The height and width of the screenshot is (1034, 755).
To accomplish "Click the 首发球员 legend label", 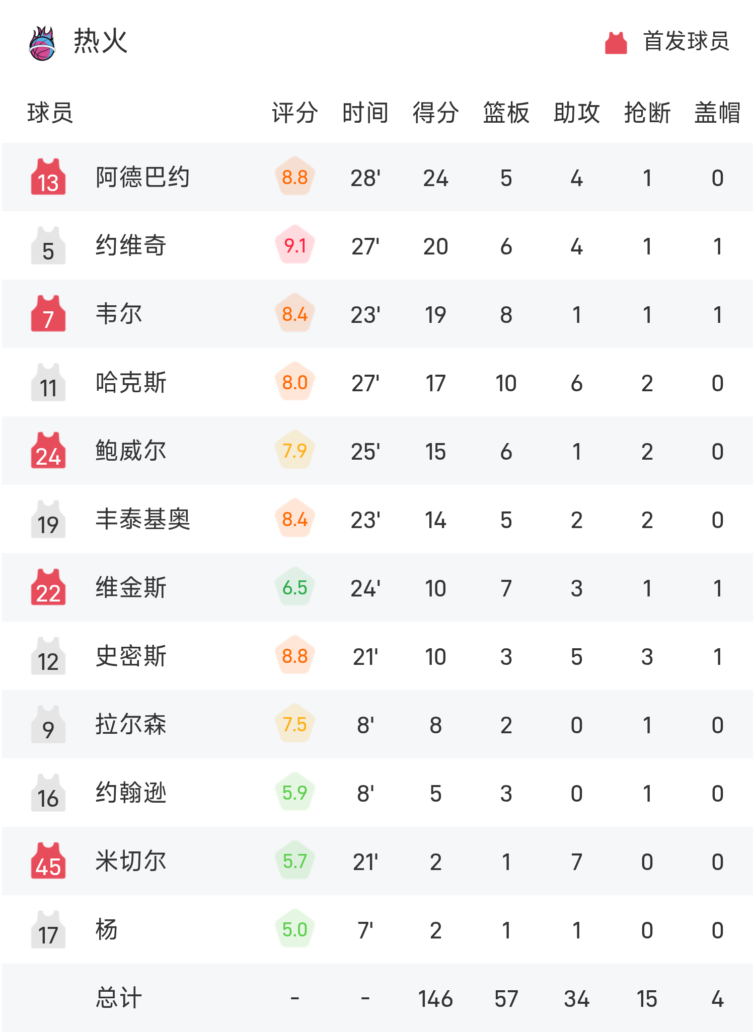I will point(686,41).
